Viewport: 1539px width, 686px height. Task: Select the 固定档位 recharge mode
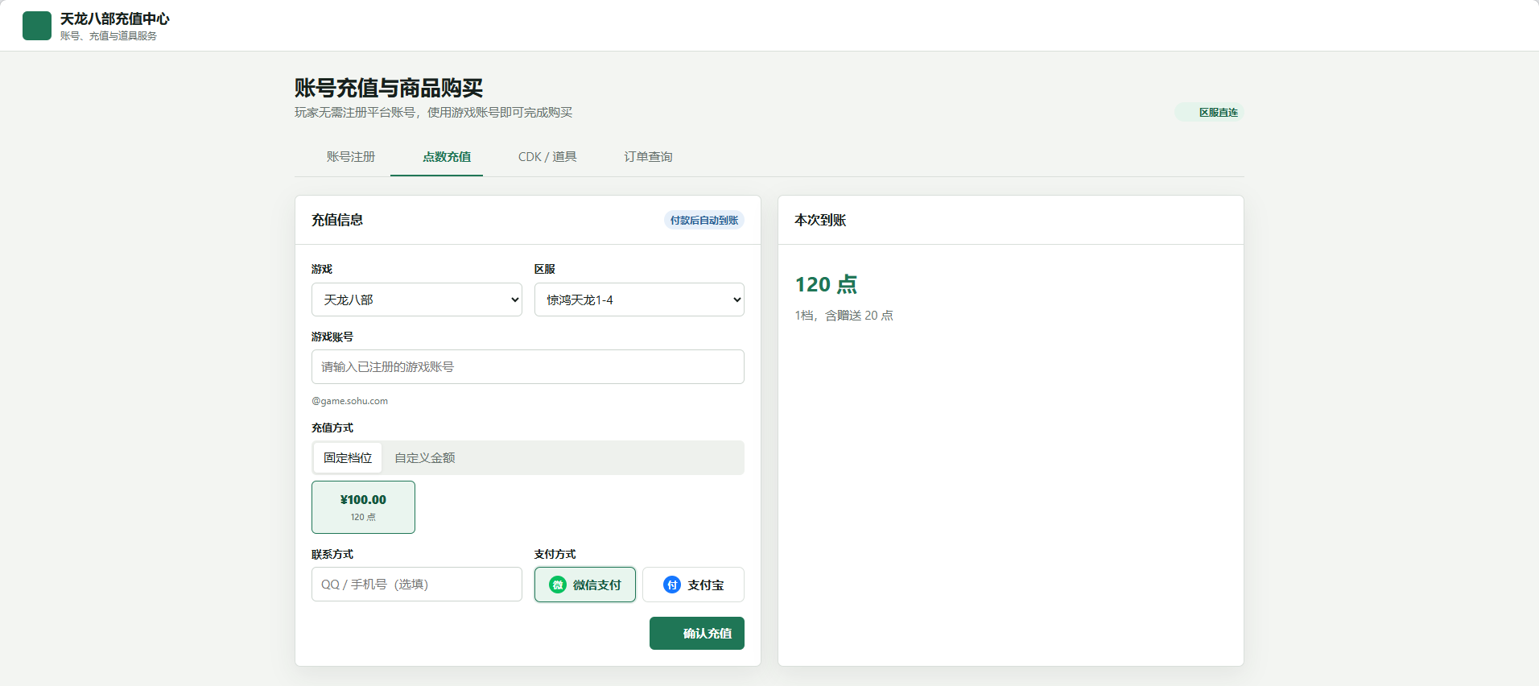[348, 457]
